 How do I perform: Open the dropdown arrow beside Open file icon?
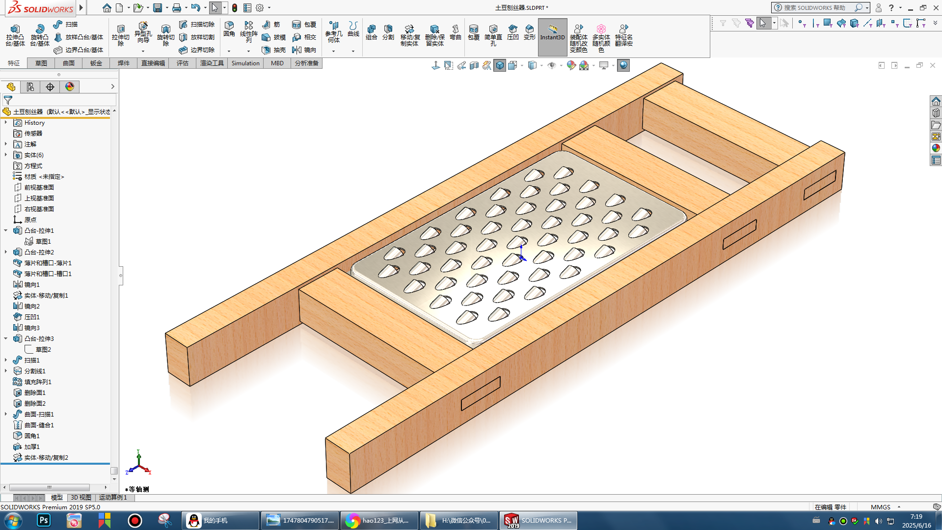(x=148, y=8)
